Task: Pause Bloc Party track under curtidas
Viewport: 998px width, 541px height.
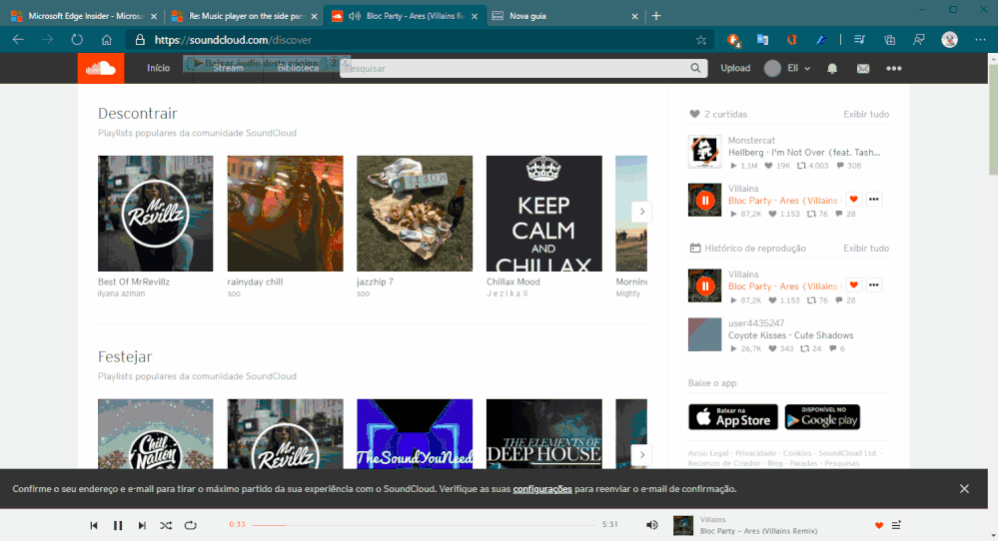Action: click(704, 201)
